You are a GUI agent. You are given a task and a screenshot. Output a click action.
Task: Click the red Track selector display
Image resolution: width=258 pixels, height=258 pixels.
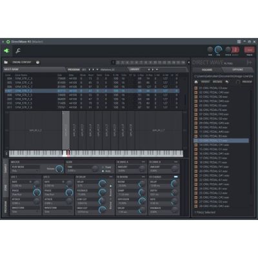(x=250, y=50)
